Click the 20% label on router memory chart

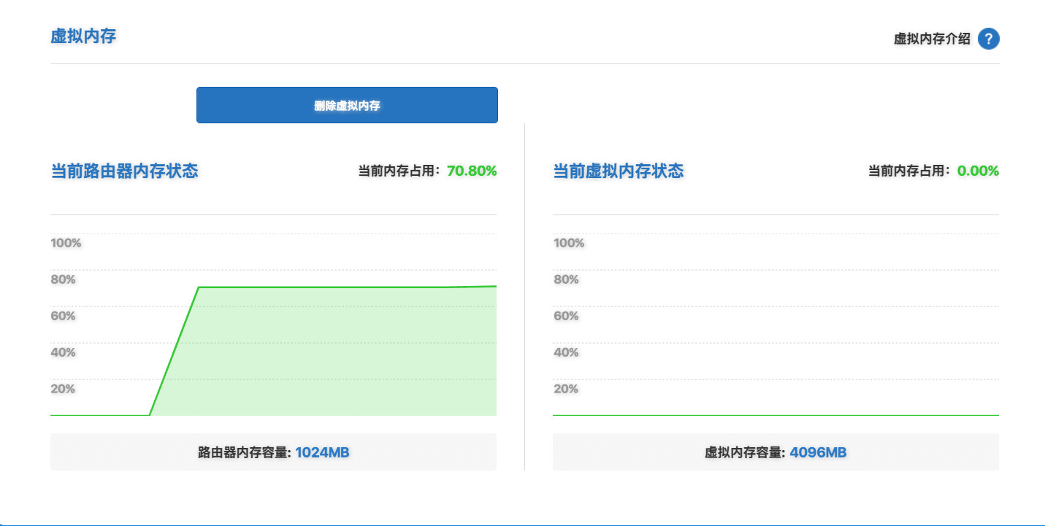click(x=63, y=389)
